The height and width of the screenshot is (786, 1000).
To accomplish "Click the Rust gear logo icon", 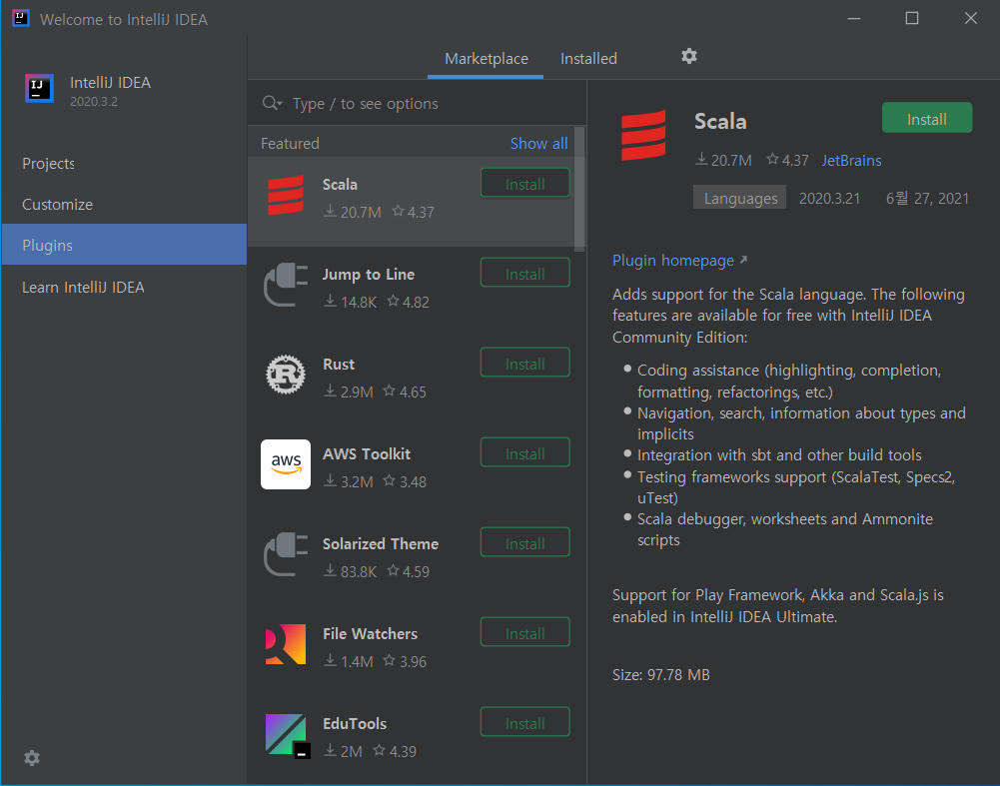I will pyautogui.click(x=285, y=375).
